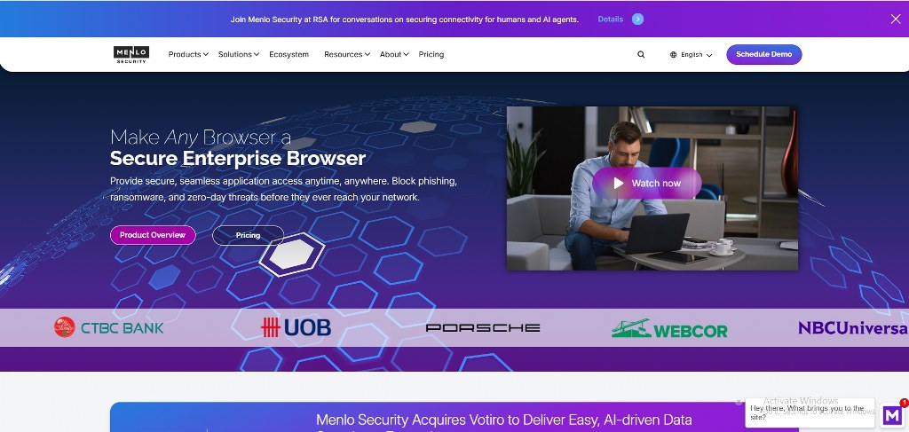
Task: Expand the Resources menu
Action: (347, 54)
